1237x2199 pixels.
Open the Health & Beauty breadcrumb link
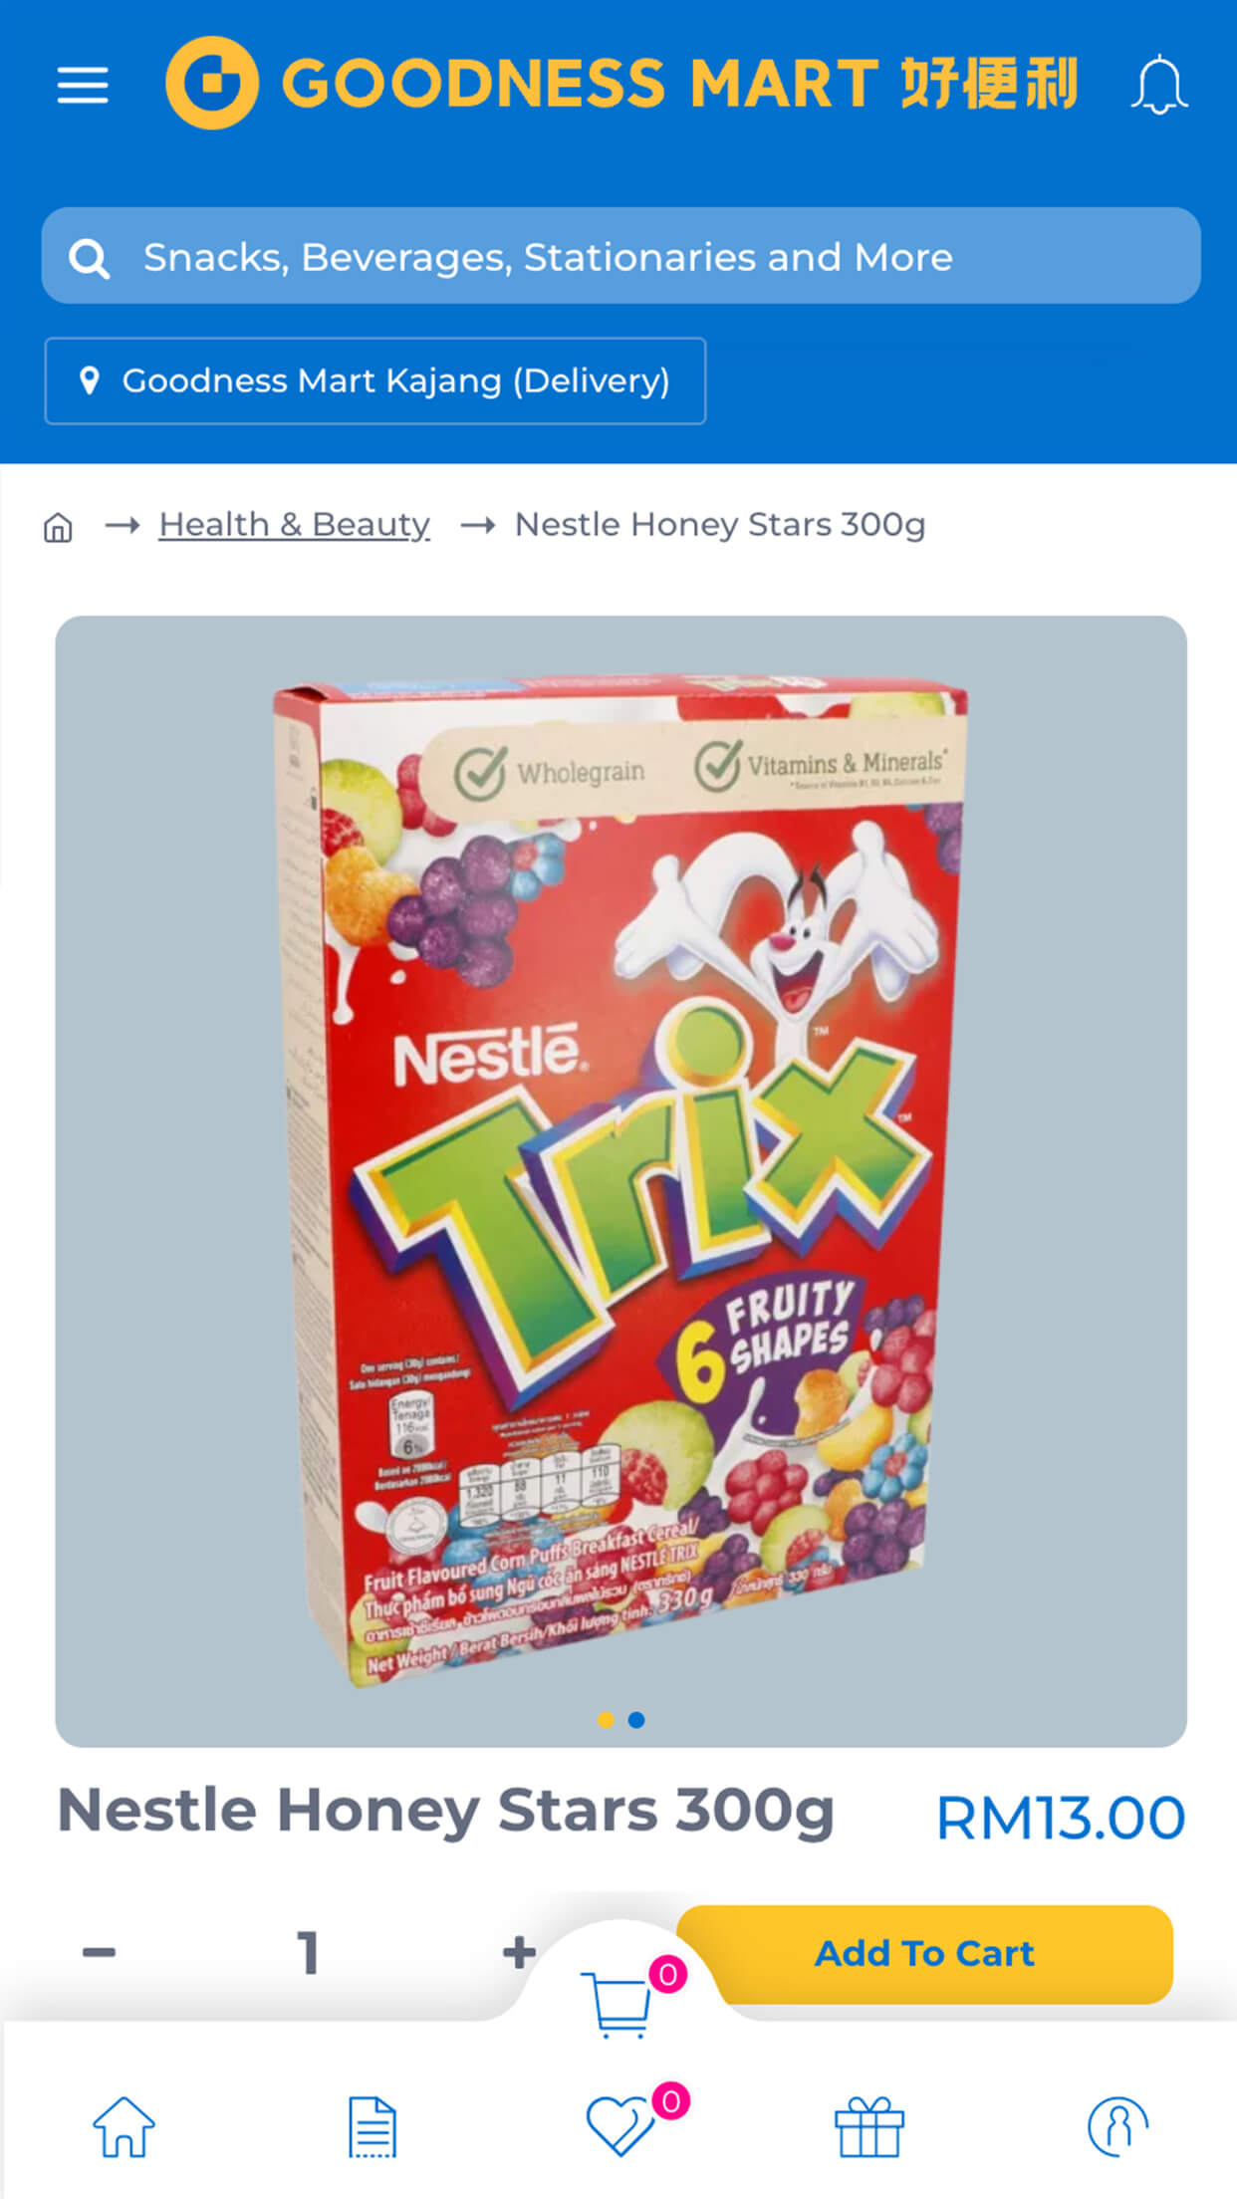coord(295,524)
